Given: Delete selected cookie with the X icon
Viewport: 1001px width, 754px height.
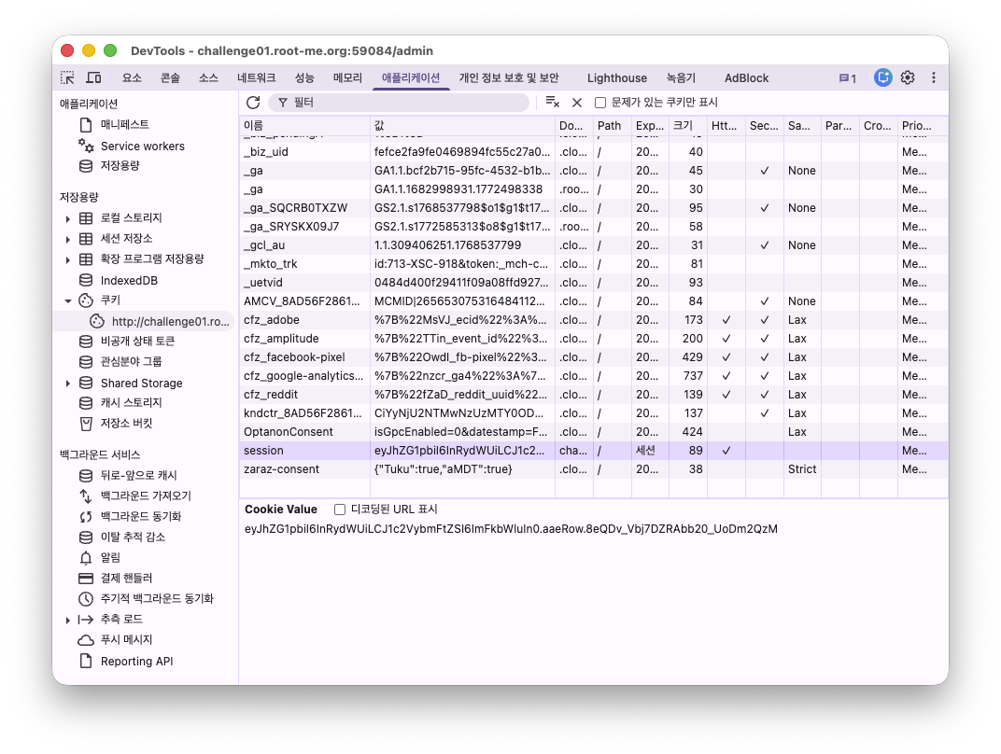Looking at the screenshot, I should 576,102.
